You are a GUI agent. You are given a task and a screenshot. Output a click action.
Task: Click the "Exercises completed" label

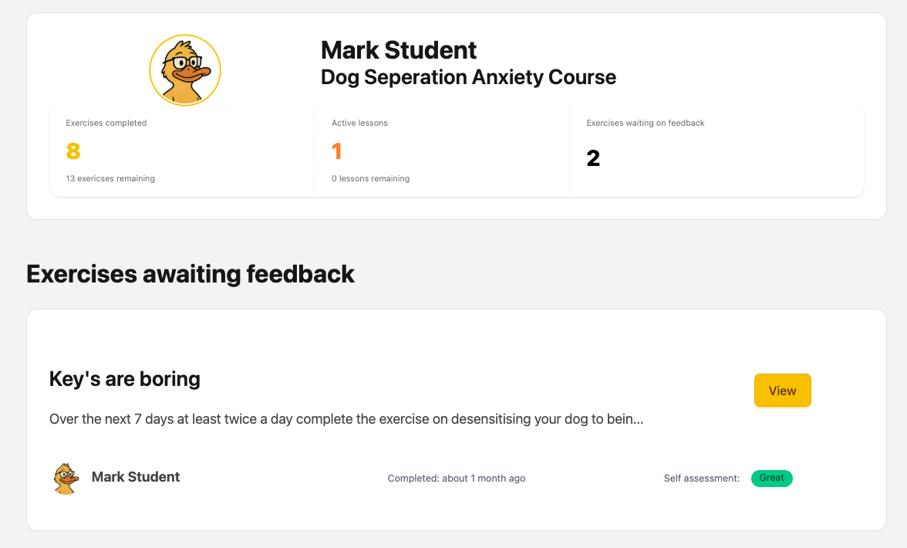coord(106,123)
